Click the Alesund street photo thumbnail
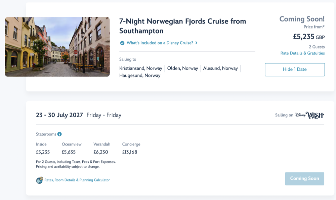The height and width of the screenshot is (200, 336). 57,47
